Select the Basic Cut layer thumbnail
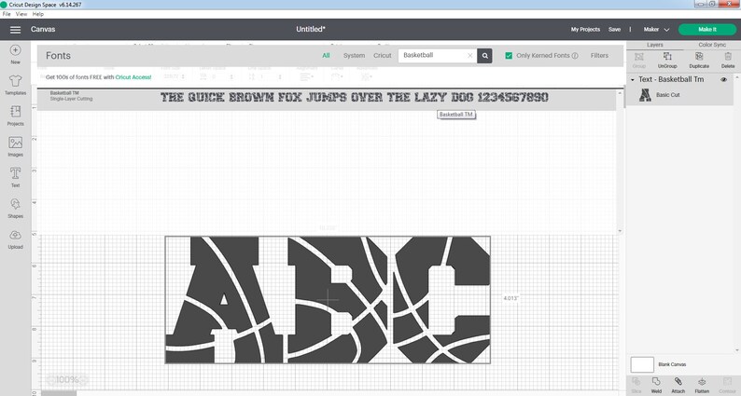This screenshot has height=396, width=741. click(x=645, y=95)
